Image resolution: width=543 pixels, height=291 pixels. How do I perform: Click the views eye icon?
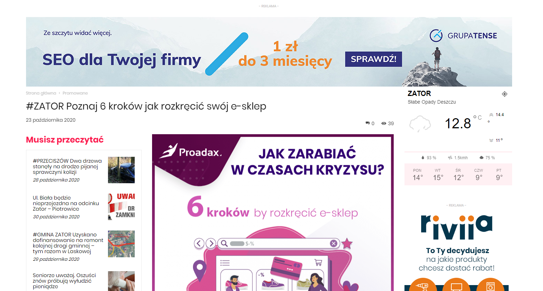(x=384, y=123)
